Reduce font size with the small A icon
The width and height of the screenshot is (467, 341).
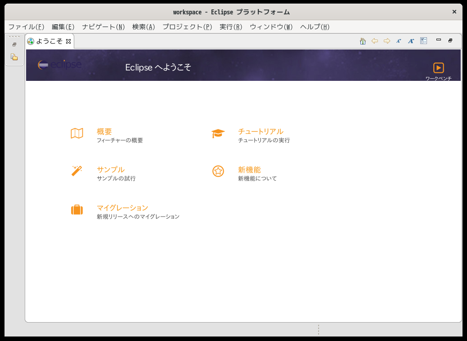click(x=399, y=41)
